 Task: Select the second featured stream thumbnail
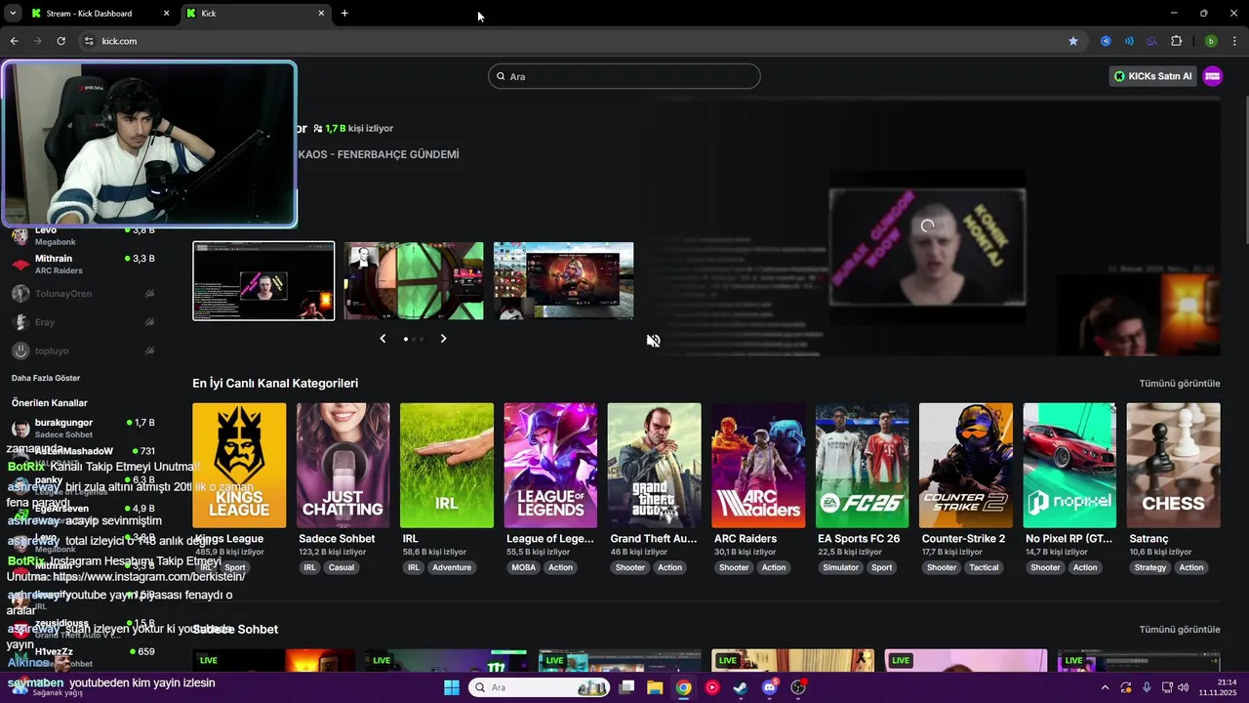point(414,281)
